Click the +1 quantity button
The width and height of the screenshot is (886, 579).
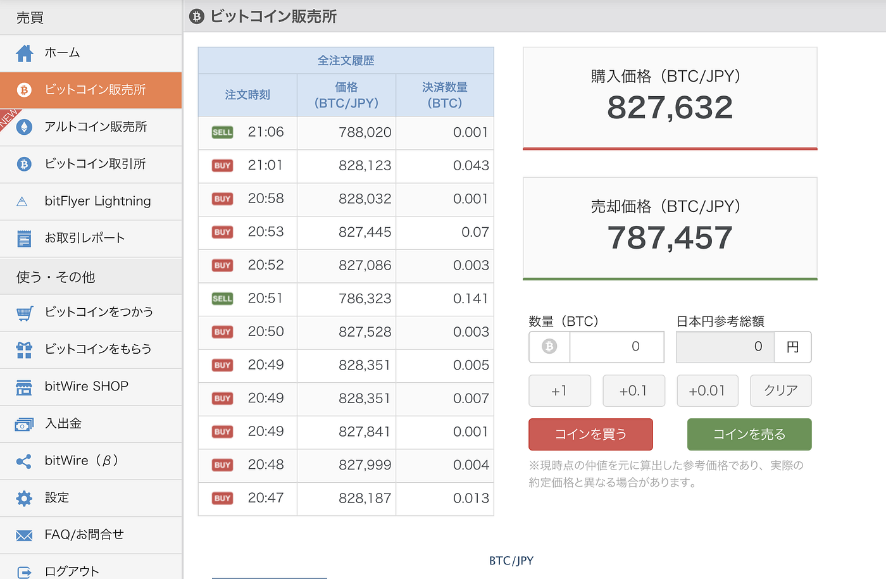[x=559, y=391]
